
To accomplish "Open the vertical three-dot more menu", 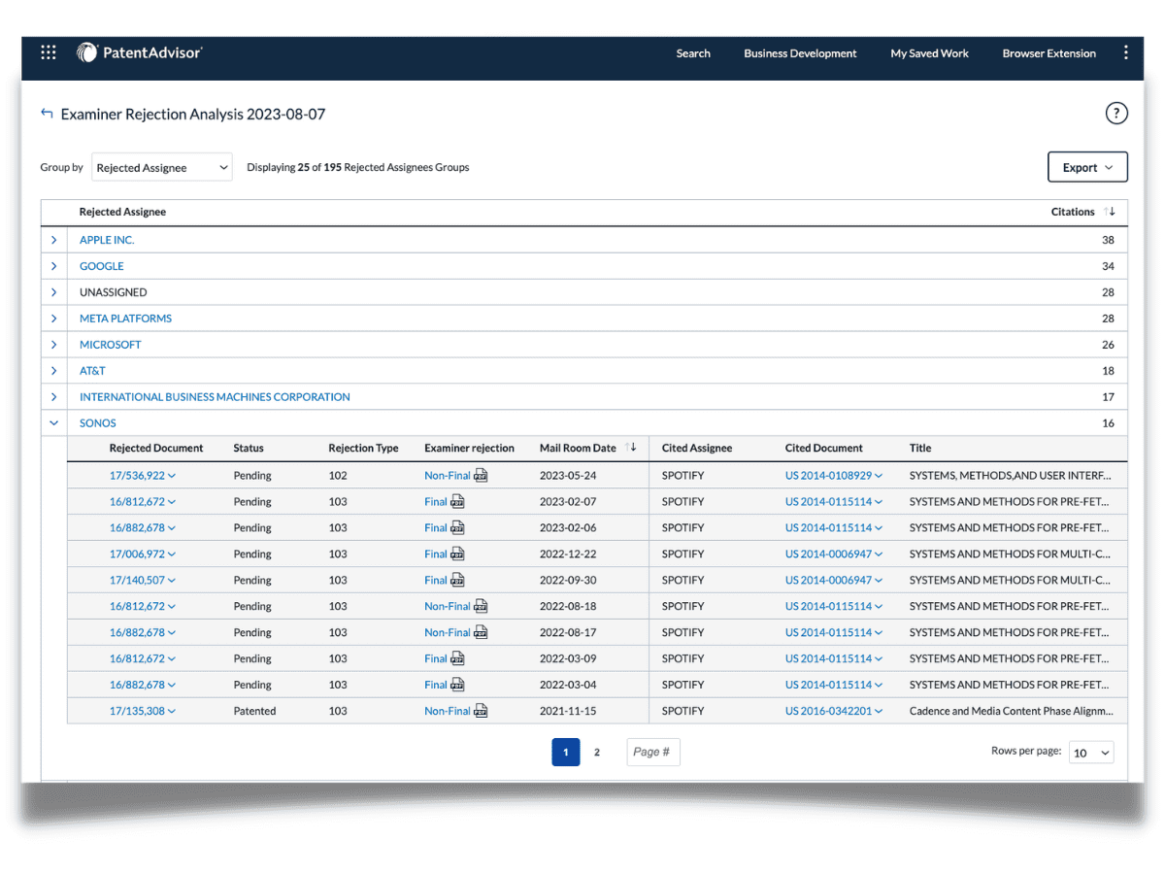I will [x=1126, y=53].
